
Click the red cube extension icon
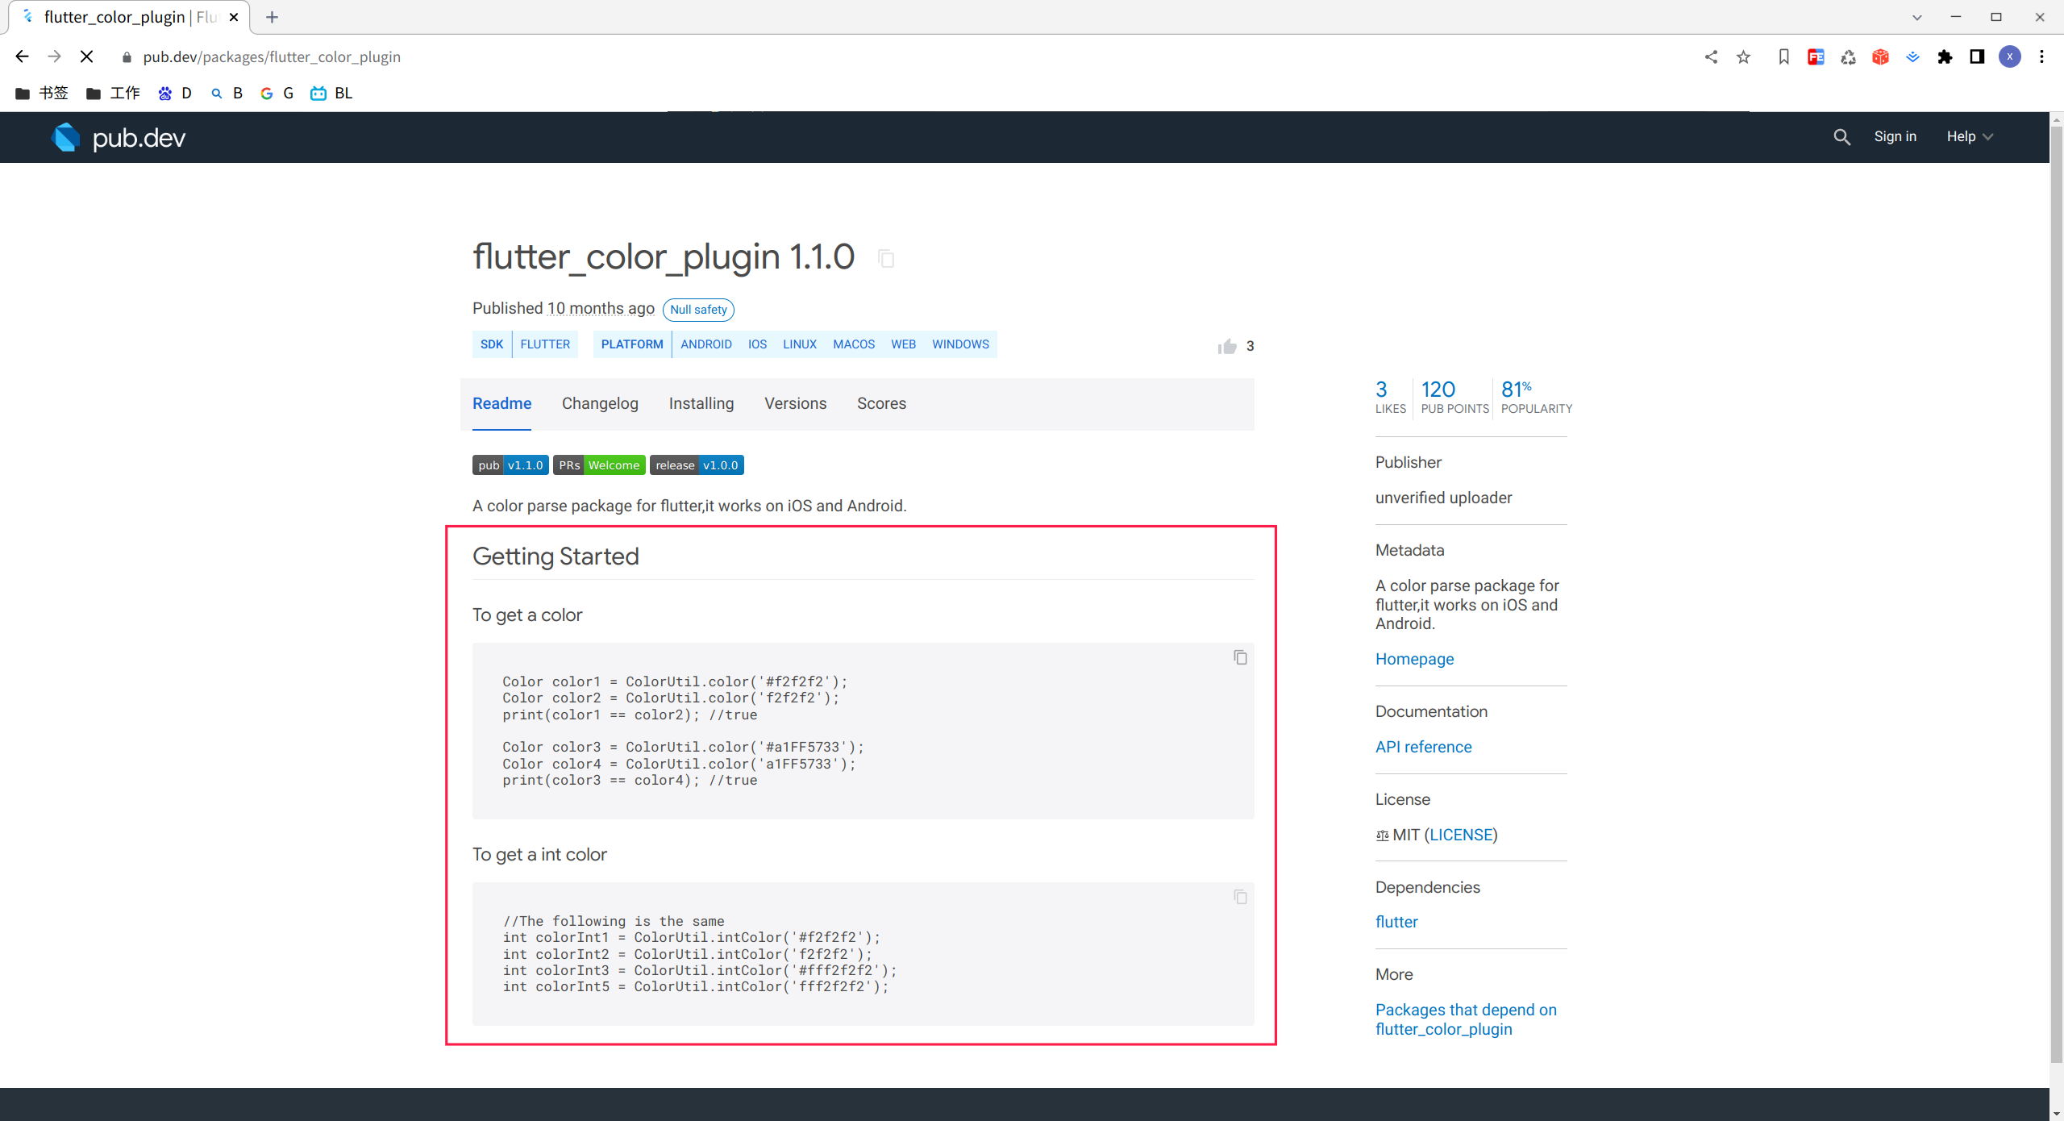[1880, 56]
